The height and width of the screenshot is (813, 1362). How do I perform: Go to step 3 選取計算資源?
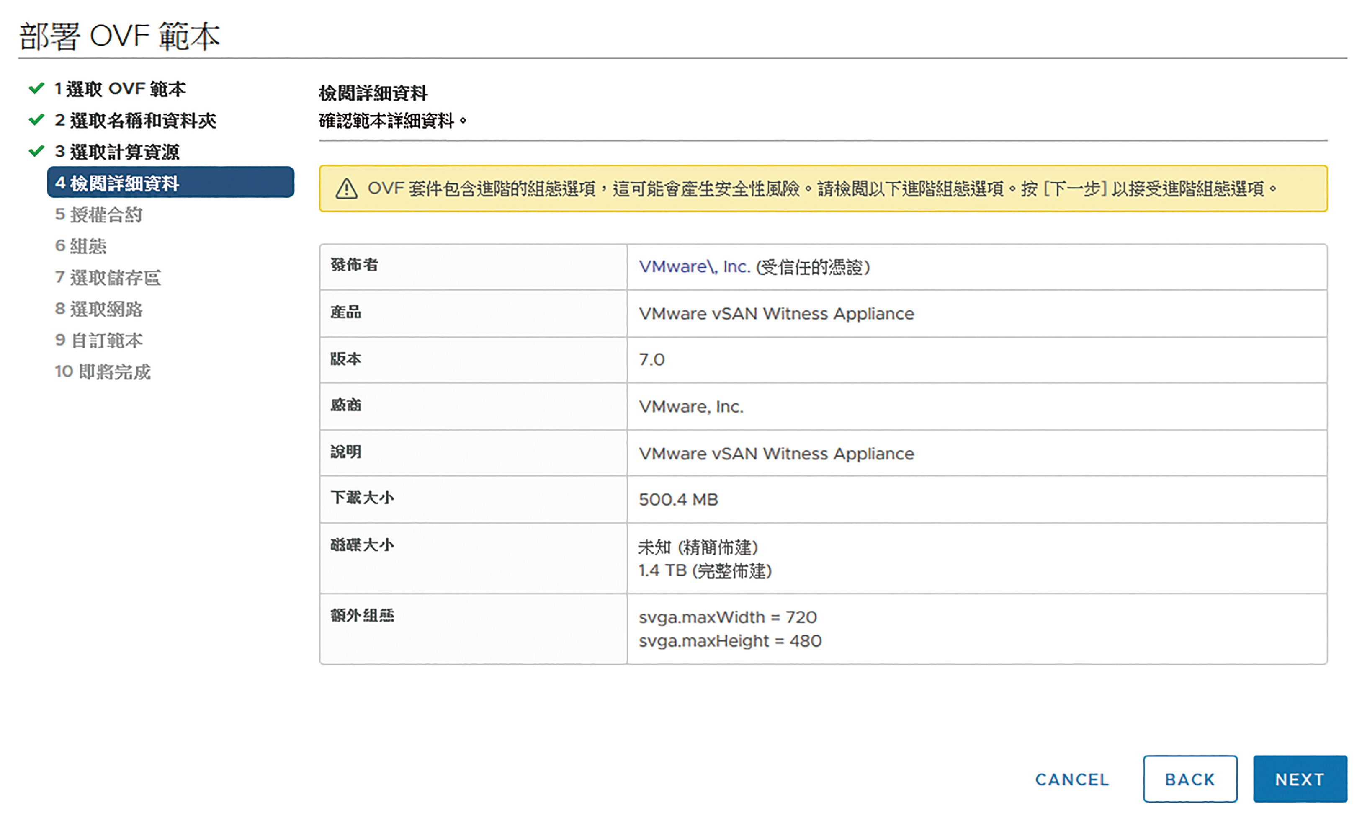(117, 151)
